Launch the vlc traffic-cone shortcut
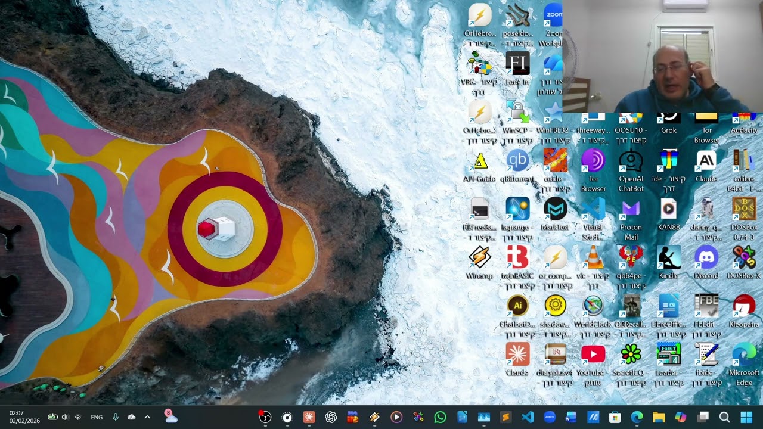 pyautogui.click(x=593, y=257)
